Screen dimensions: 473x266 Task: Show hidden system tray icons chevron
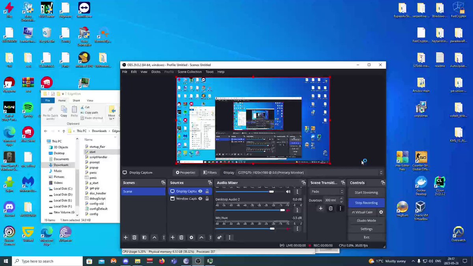tap(413, 261)
